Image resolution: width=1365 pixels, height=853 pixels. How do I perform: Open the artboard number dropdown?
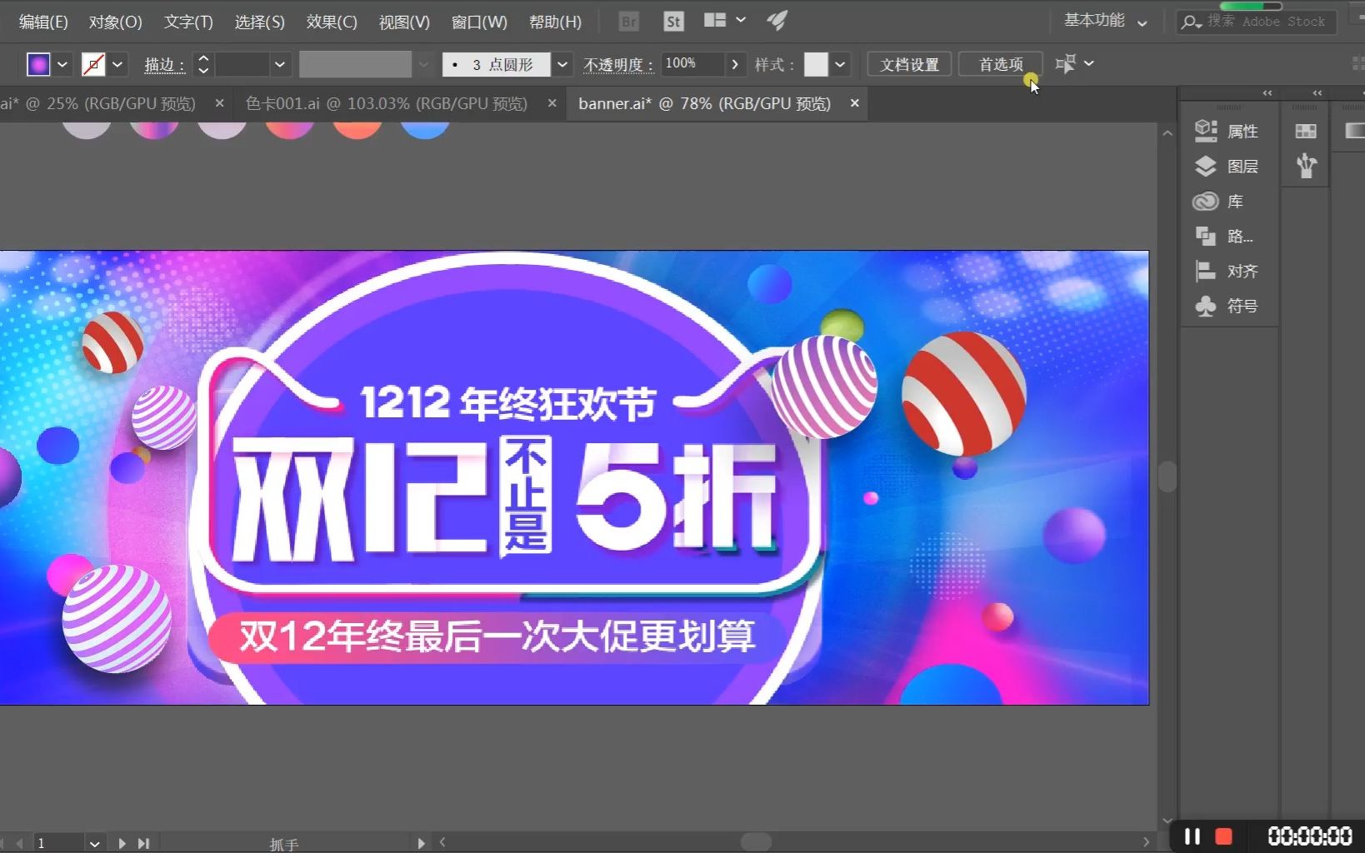click(94, 844)
